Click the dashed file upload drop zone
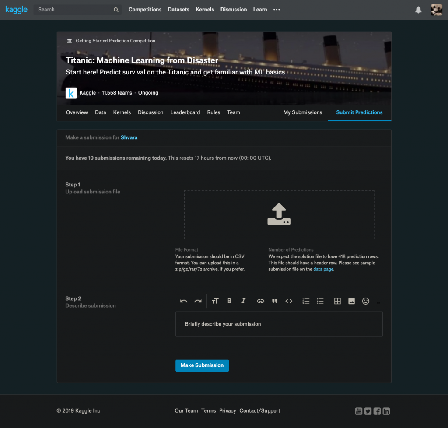Image resolution: width=448 pixels, height=428 pixels. coord(279,214)
